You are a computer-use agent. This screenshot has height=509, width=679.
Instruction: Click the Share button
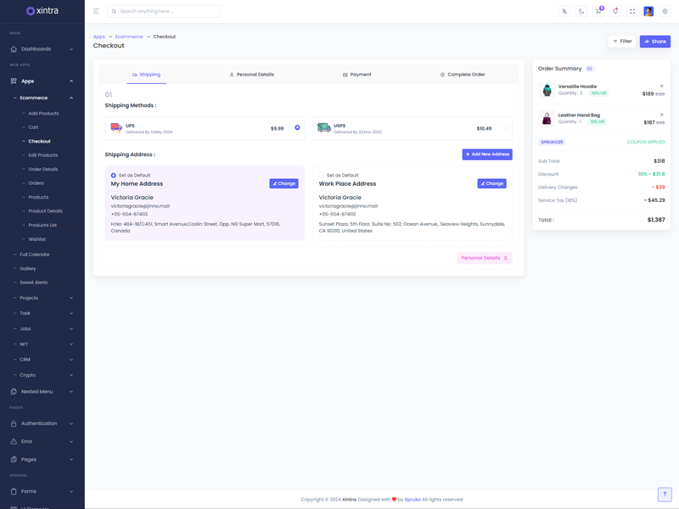point(654,42)
